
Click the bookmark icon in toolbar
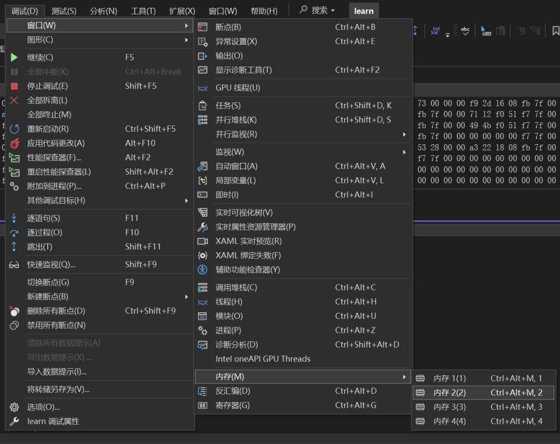[555, 31]
